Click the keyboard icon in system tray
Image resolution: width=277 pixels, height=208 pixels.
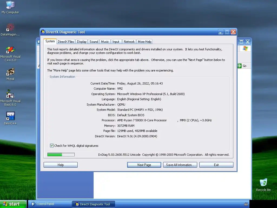click(246, 204)
